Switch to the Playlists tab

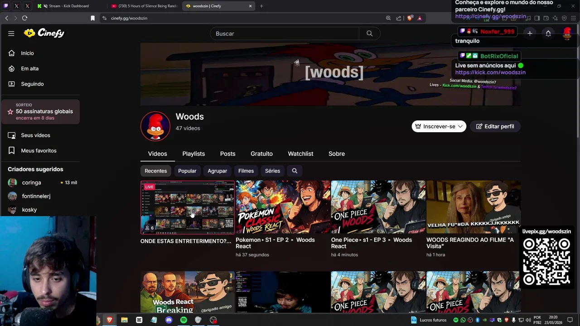tap(193, 154)
